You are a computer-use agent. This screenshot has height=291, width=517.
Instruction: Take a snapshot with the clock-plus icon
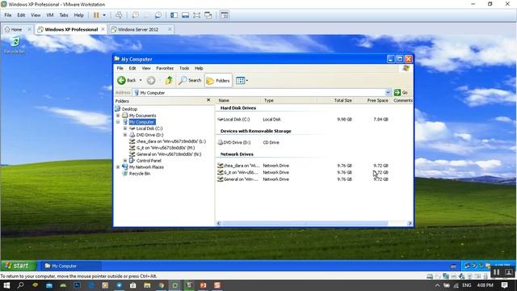pos(135,15)
